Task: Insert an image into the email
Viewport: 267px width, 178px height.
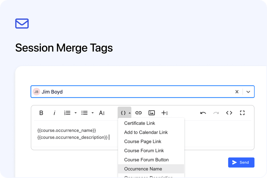Action: coord(151,113)
